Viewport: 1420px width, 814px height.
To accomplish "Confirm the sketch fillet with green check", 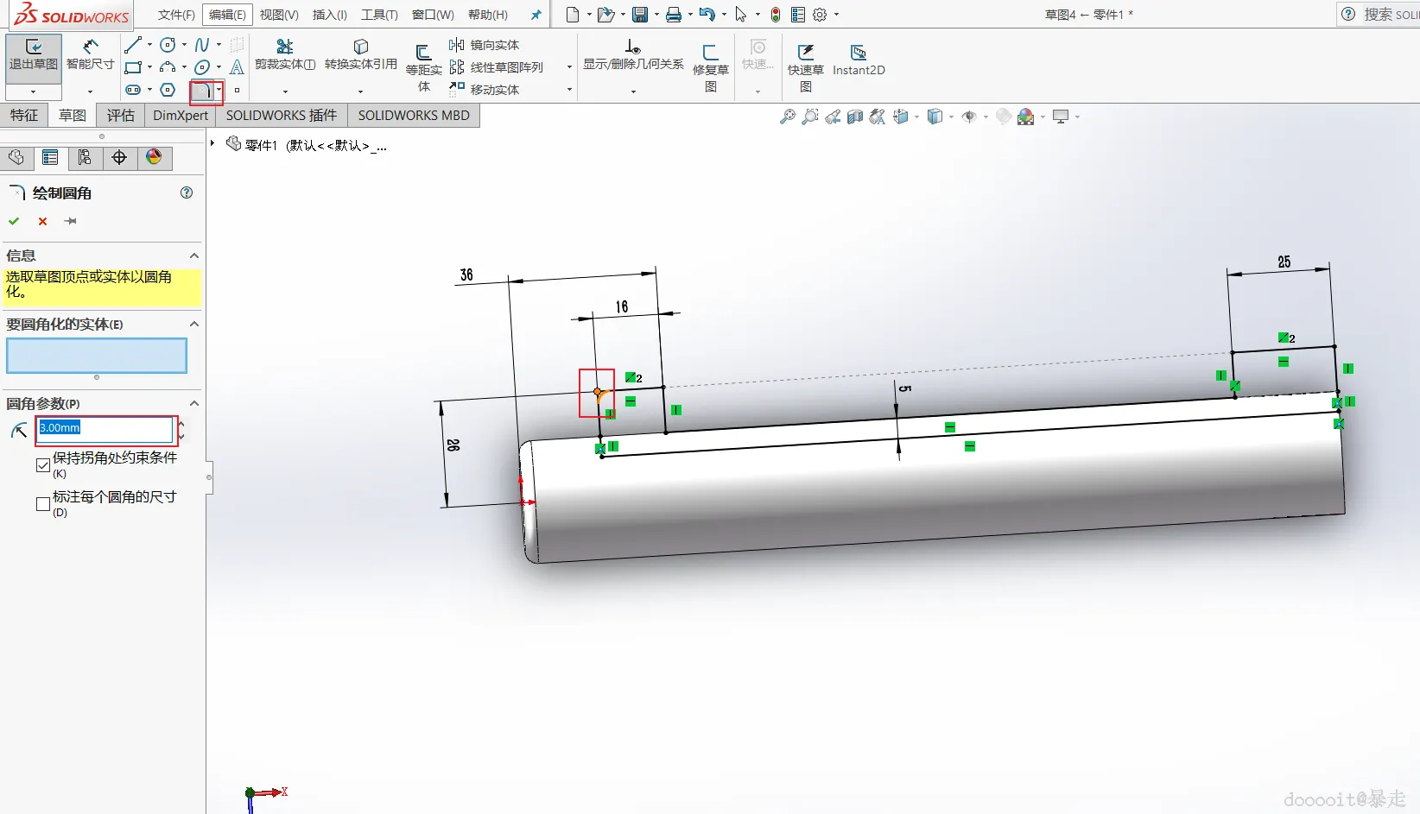I will pos(14,221).
